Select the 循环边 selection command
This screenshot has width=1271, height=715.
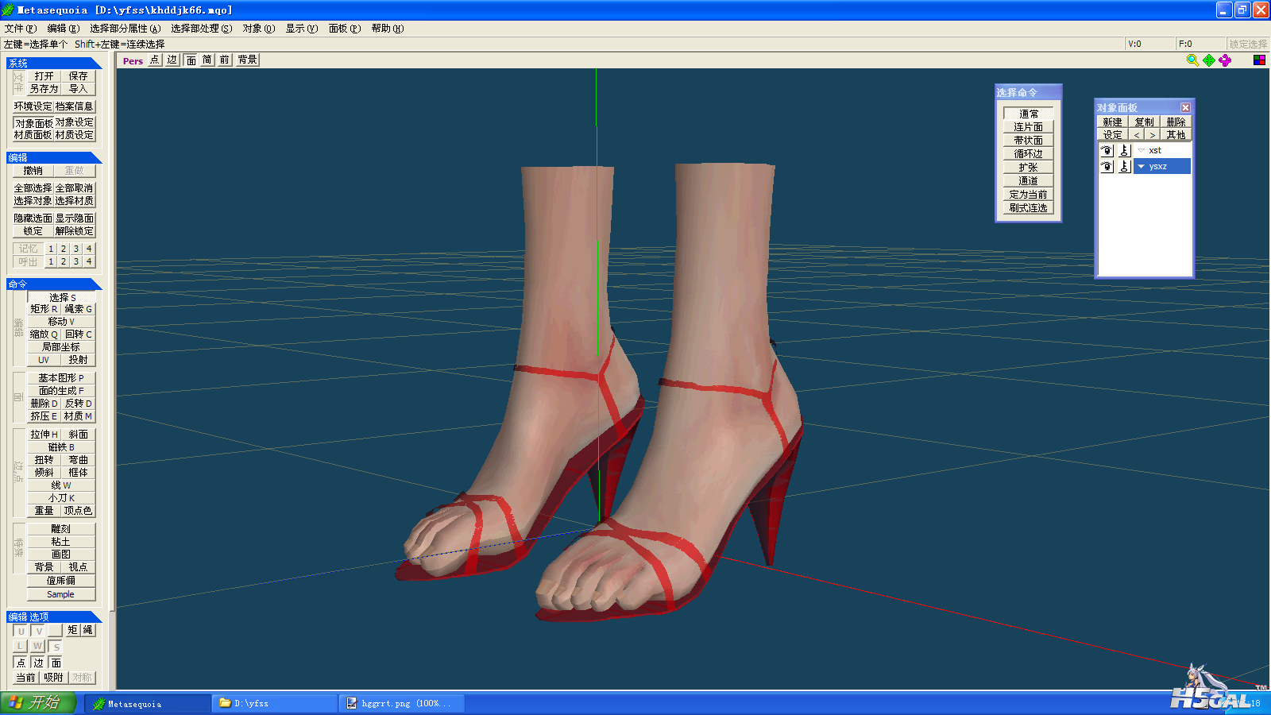1028,154
